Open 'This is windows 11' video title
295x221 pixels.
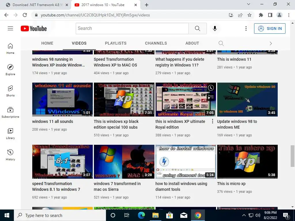click(234, 59)
